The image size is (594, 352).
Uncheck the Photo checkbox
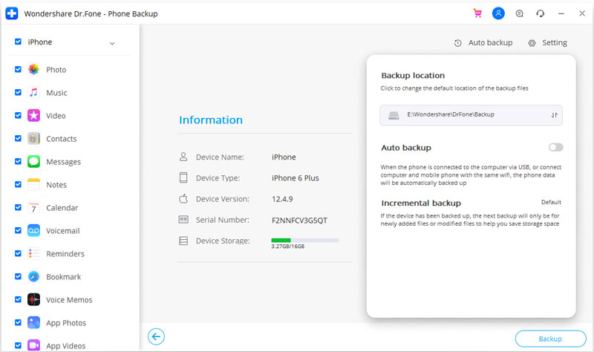[18, 69]
